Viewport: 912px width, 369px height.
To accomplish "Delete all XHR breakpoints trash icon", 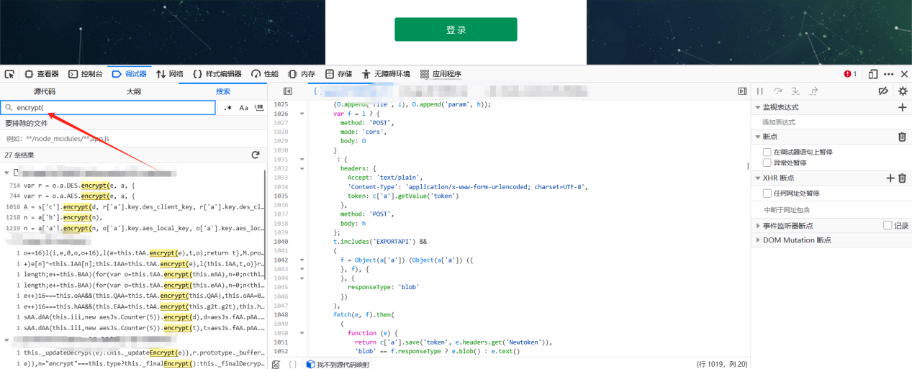I will 902,178.
